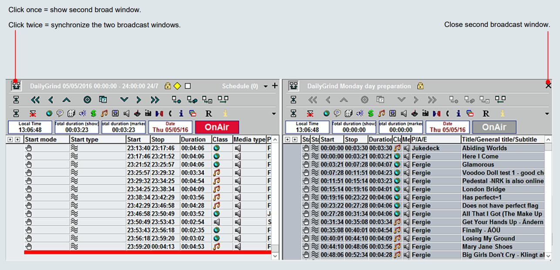Viewport: 560px width, 270px height.
Task: Click the second broadcast window icon in left window
Action: 16,86
